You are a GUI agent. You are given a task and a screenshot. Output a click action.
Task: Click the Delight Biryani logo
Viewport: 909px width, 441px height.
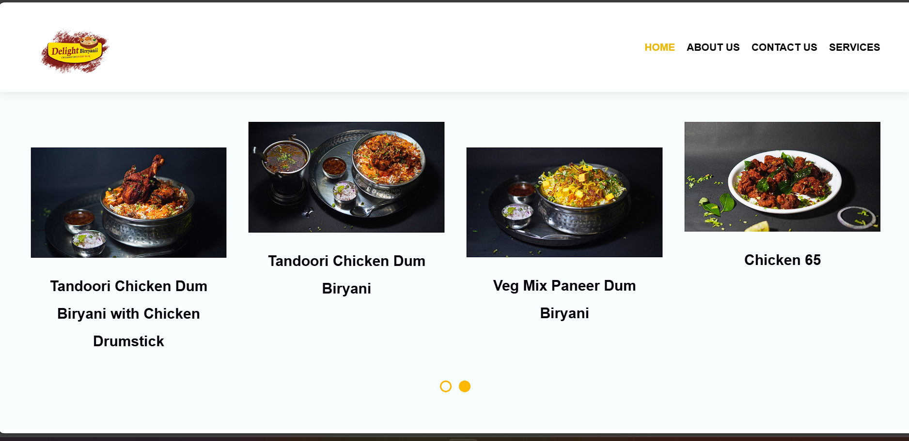point(75,51)
